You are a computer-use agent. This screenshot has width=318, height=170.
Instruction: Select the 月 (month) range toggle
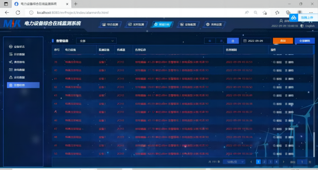[221, 41]
